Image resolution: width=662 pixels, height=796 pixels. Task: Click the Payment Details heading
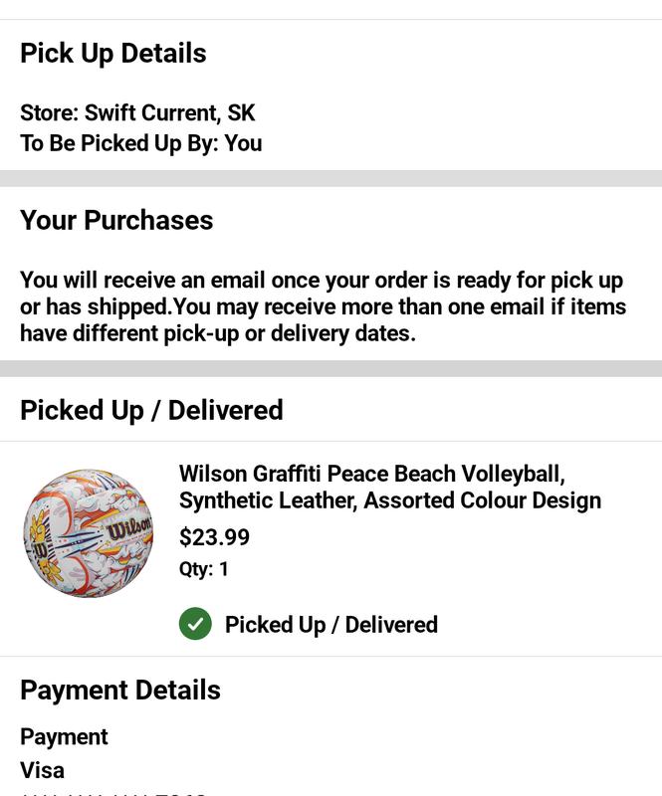click(120, 690)
